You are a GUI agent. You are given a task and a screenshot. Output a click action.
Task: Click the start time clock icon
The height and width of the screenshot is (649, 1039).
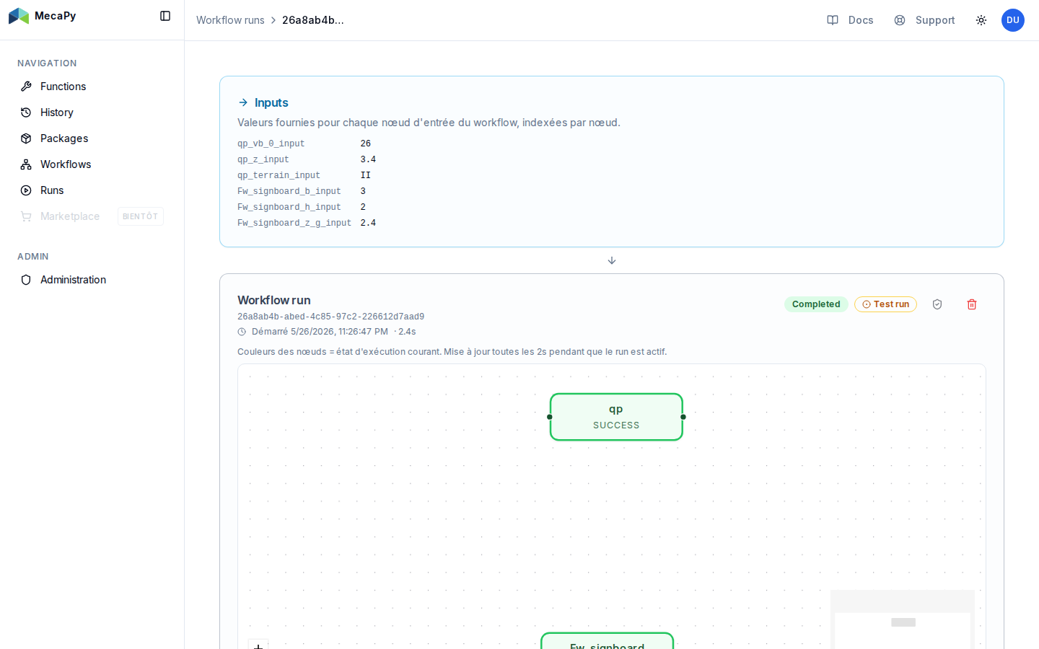click(242, 332)
